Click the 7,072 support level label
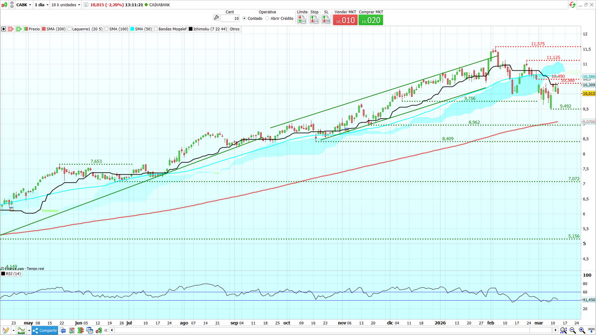Image resolution: width=596 pixels, height=335 pixels. click(x=574, y=179)
